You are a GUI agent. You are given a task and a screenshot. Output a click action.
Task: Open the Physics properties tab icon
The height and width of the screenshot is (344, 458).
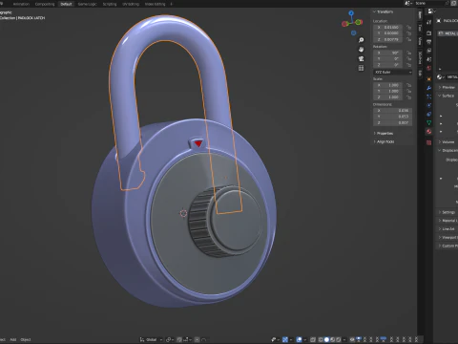coord(429,105)
